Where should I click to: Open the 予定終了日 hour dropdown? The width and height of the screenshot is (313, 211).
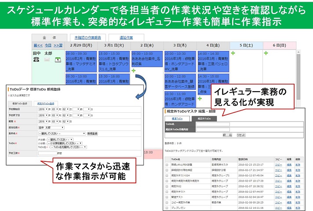coord(76,115)
